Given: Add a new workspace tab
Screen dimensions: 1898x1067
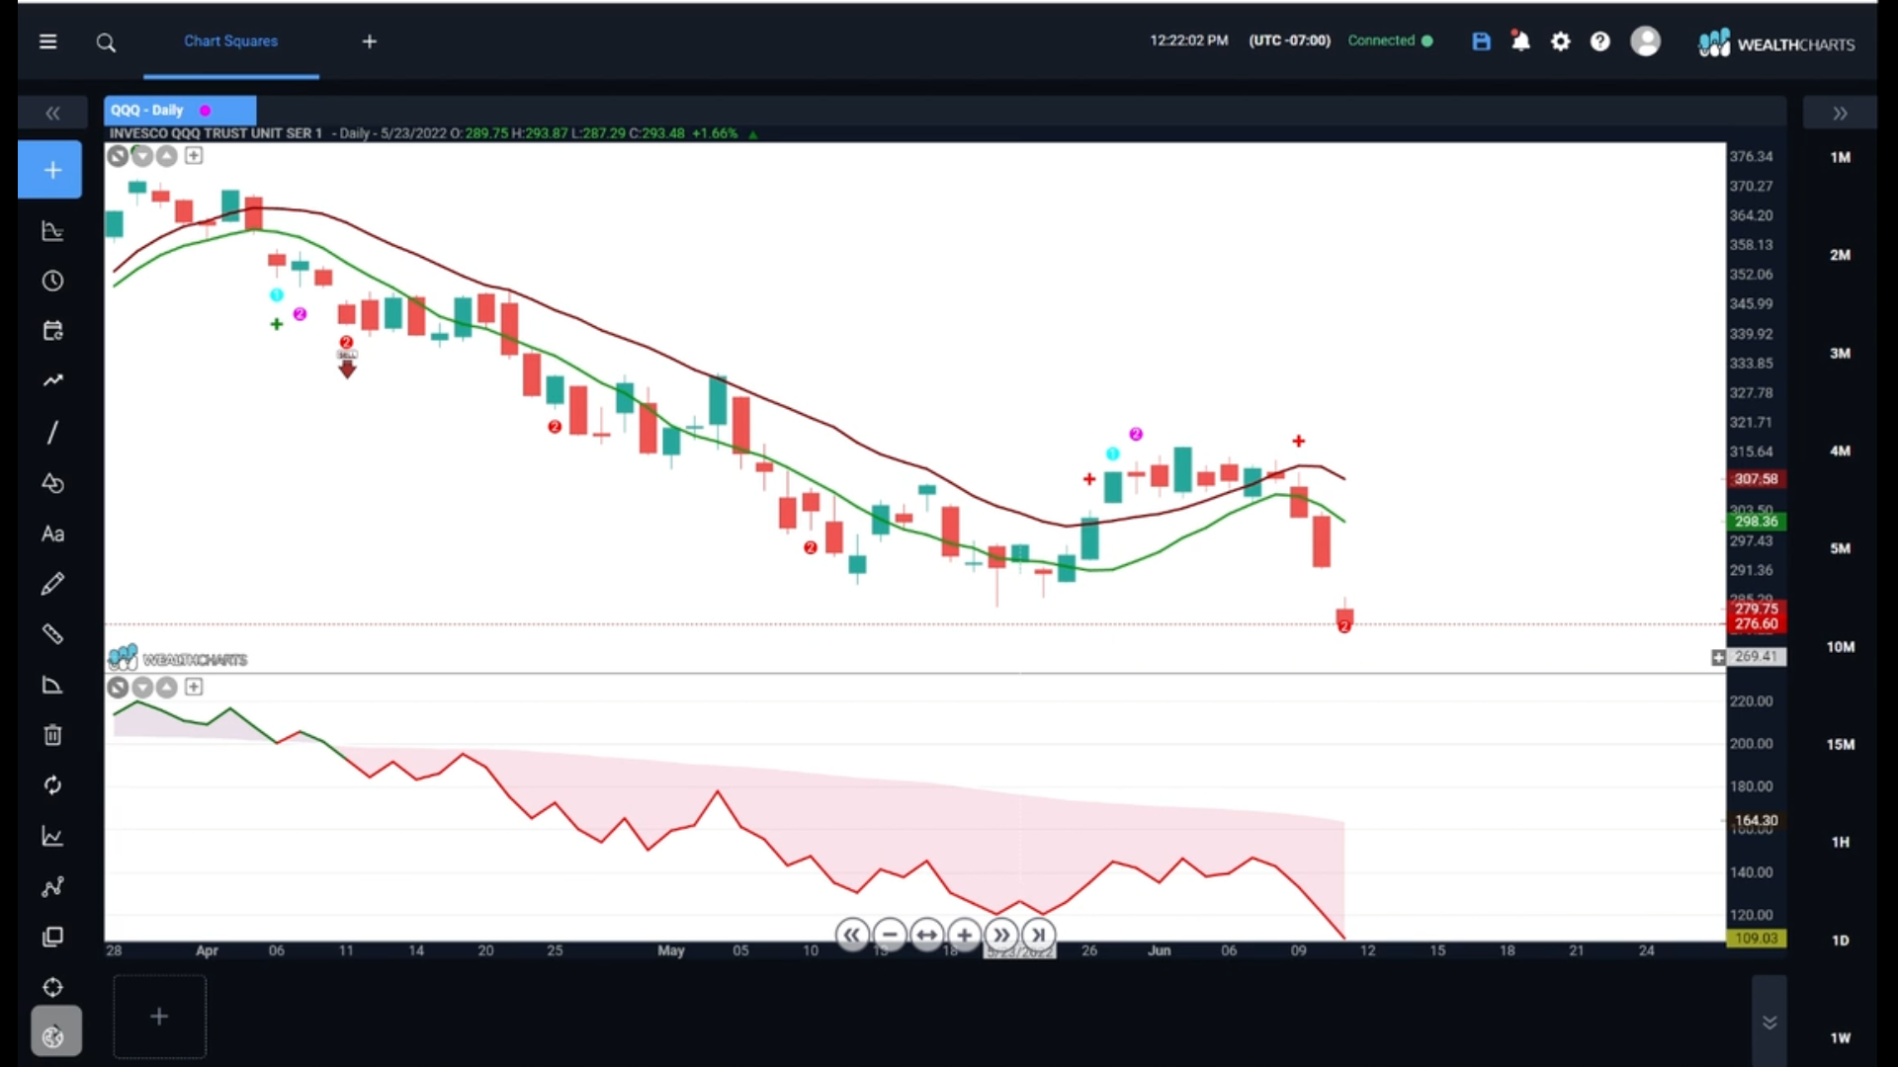Looking at the screenshot, I should (370, 41).
